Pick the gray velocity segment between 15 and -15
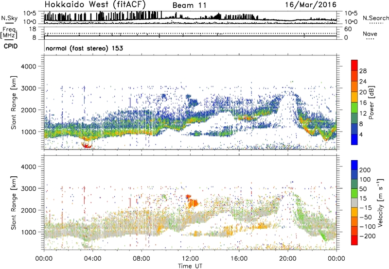 tap(354, 203)
